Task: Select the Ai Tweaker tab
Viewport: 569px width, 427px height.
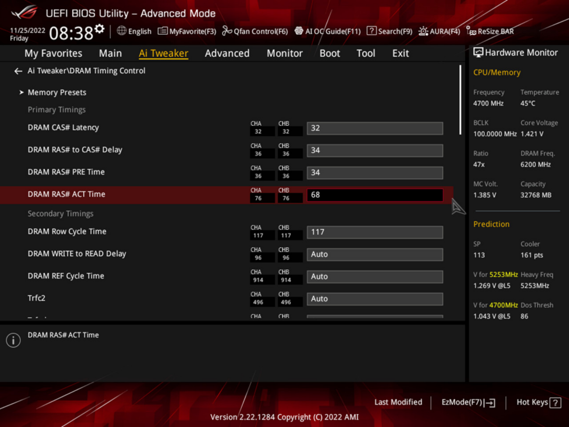Action: [x=163, y=53]
